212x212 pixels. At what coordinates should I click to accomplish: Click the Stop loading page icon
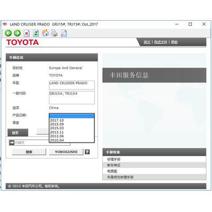(26, 33)
